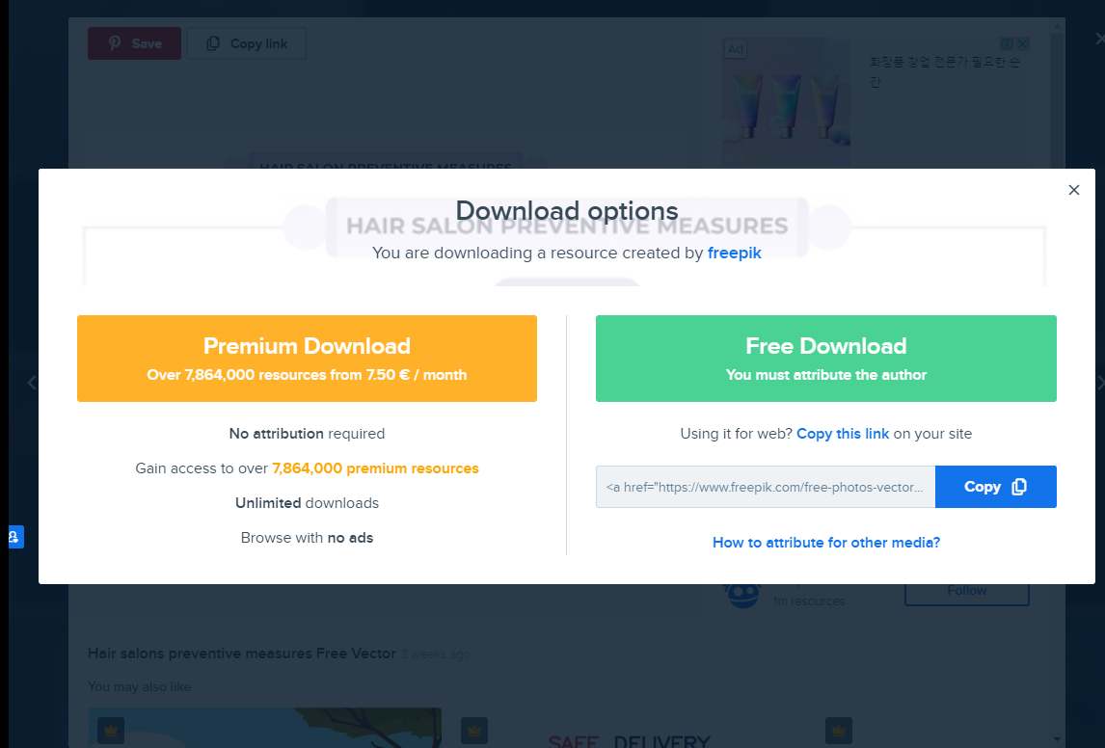Image resolution: width=1105 pixels, height=748 pixels.
Task: Close the Download options dialog
Action: click(x=1073, y=190)
